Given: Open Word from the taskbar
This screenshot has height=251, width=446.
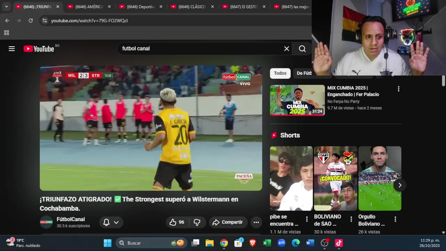Looking at the screenshot, I should (310, 243).
